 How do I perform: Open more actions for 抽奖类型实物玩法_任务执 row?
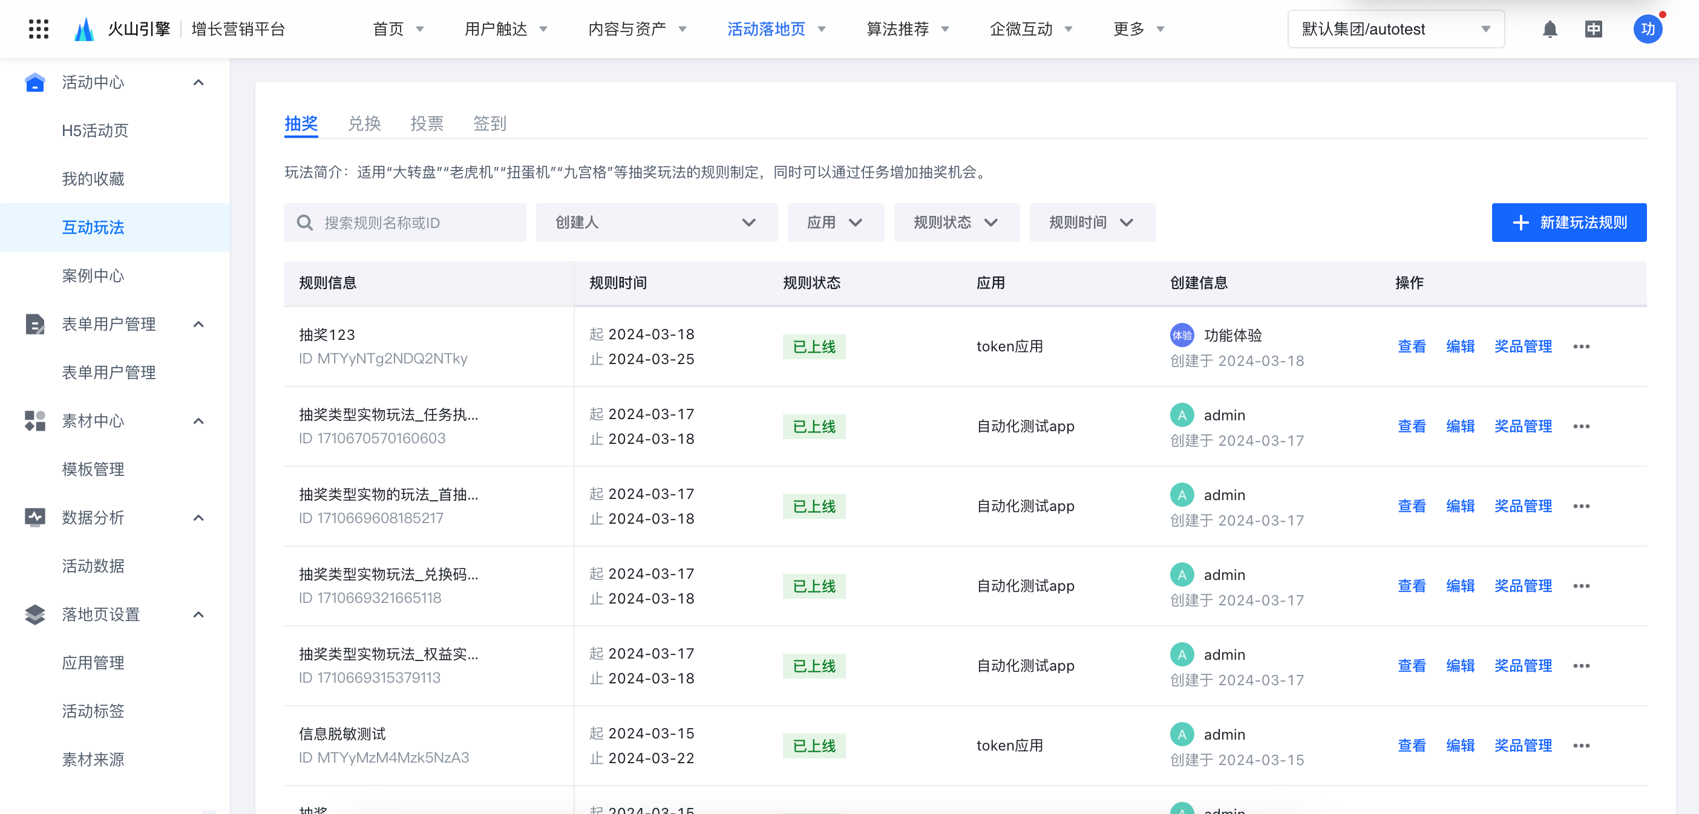tap(1581, 426)
